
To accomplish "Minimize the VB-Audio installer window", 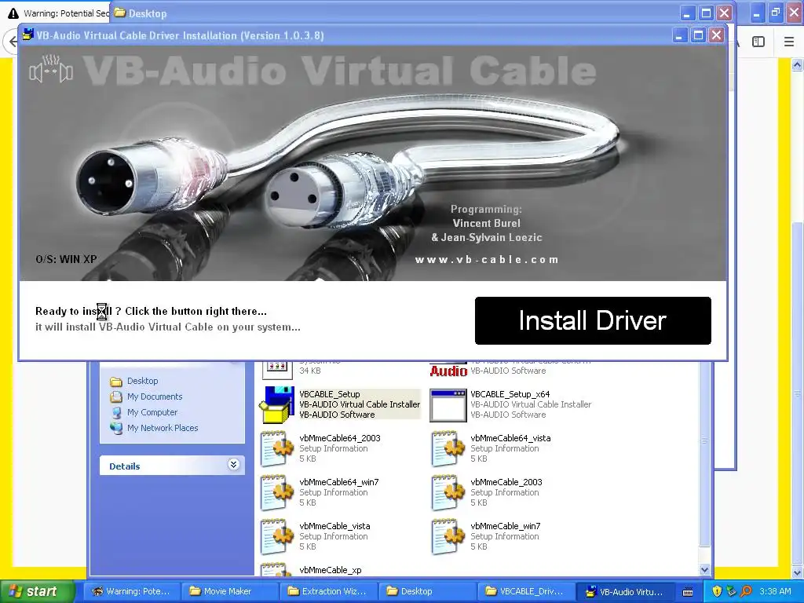I will (x=679, y=35).
